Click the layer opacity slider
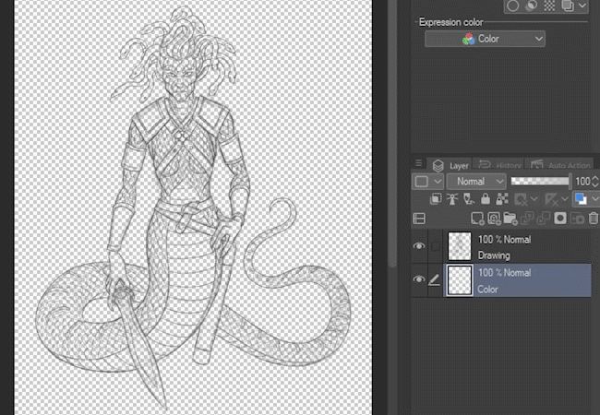 (x=540, y=181)
